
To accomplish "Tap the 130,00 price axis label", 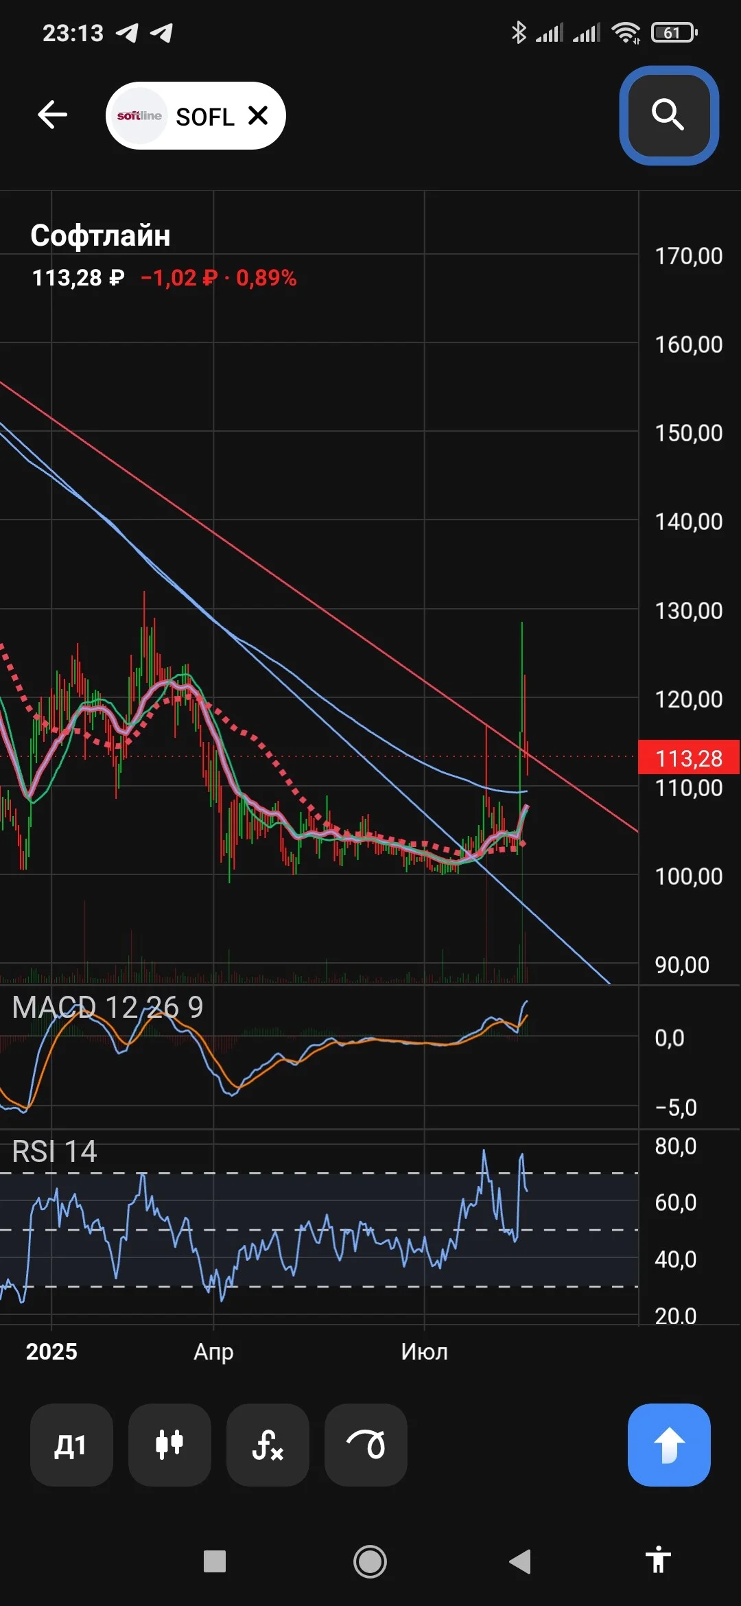I will click(689, 611).
